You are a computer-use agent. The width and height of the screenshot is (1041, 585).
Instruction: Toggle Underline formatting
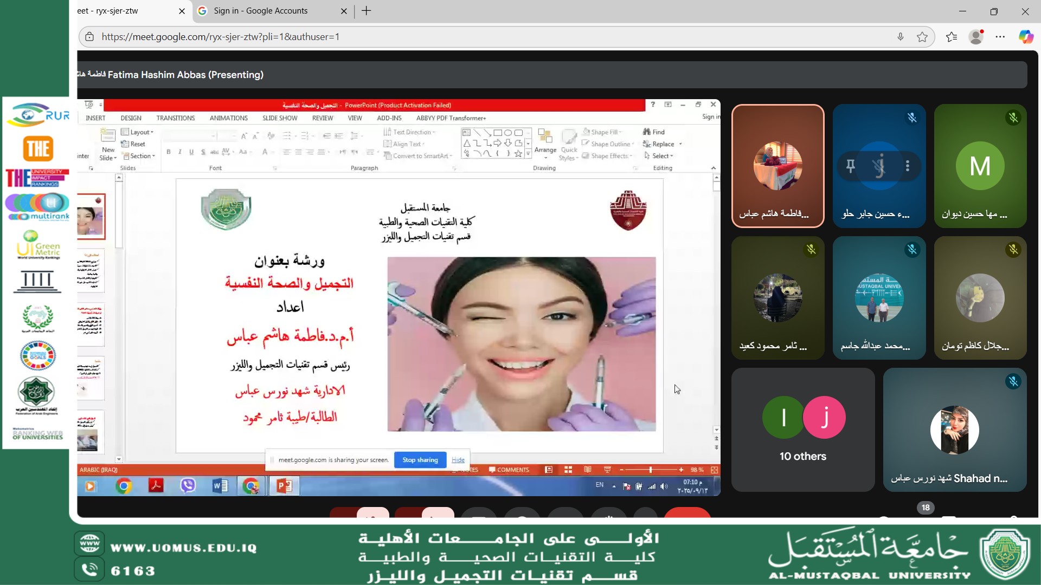coord(191,152)
